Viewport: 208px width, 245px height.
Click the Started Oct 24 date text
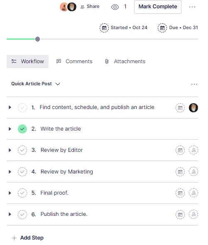(129, 27)
